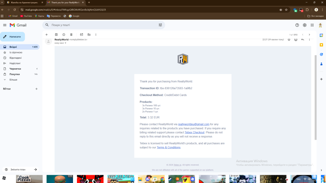Get add-ons with plus icon
The image size is (326, 183).
click(x=321, y=79)
